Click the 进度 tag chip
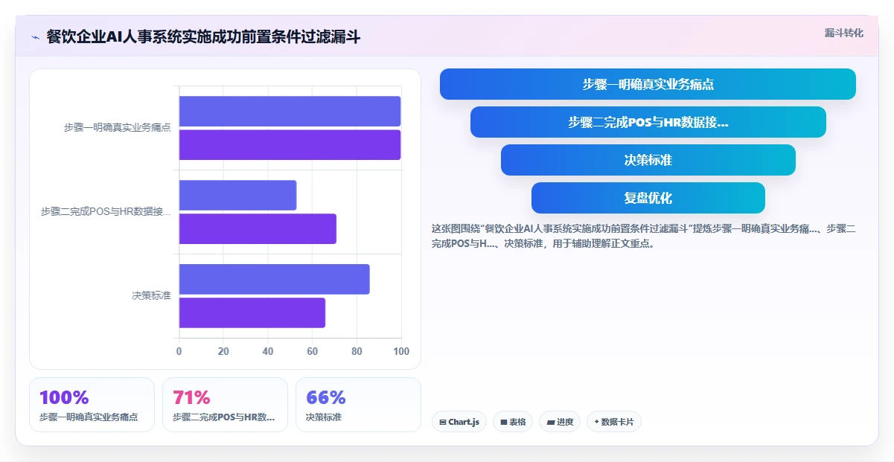This screenshot has width=894, height=462. click(560, 422)
